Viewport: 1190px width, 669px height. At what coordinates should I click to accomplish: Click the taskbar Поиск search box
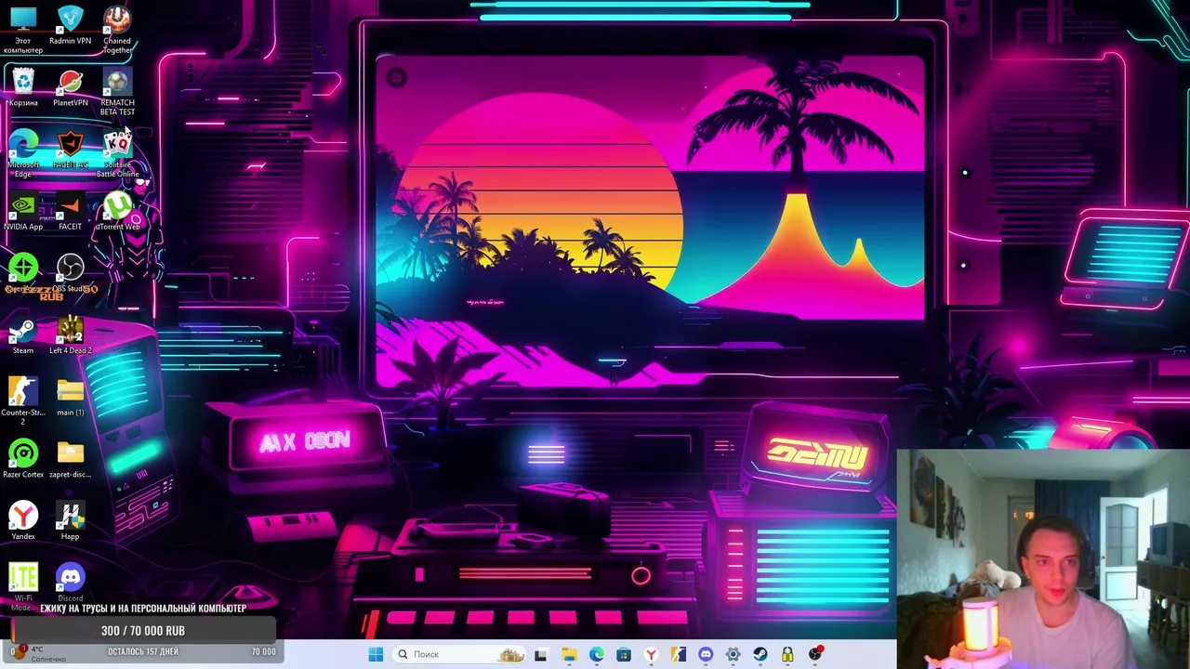tap(459, 654)
